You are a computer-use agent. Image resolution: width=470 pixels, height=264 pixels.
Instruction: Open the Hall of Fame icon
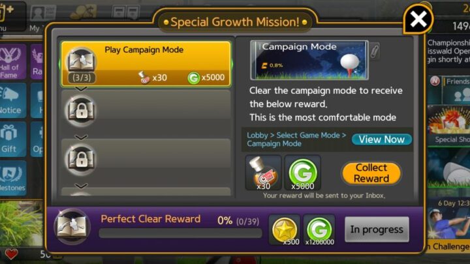pos(12,62)
